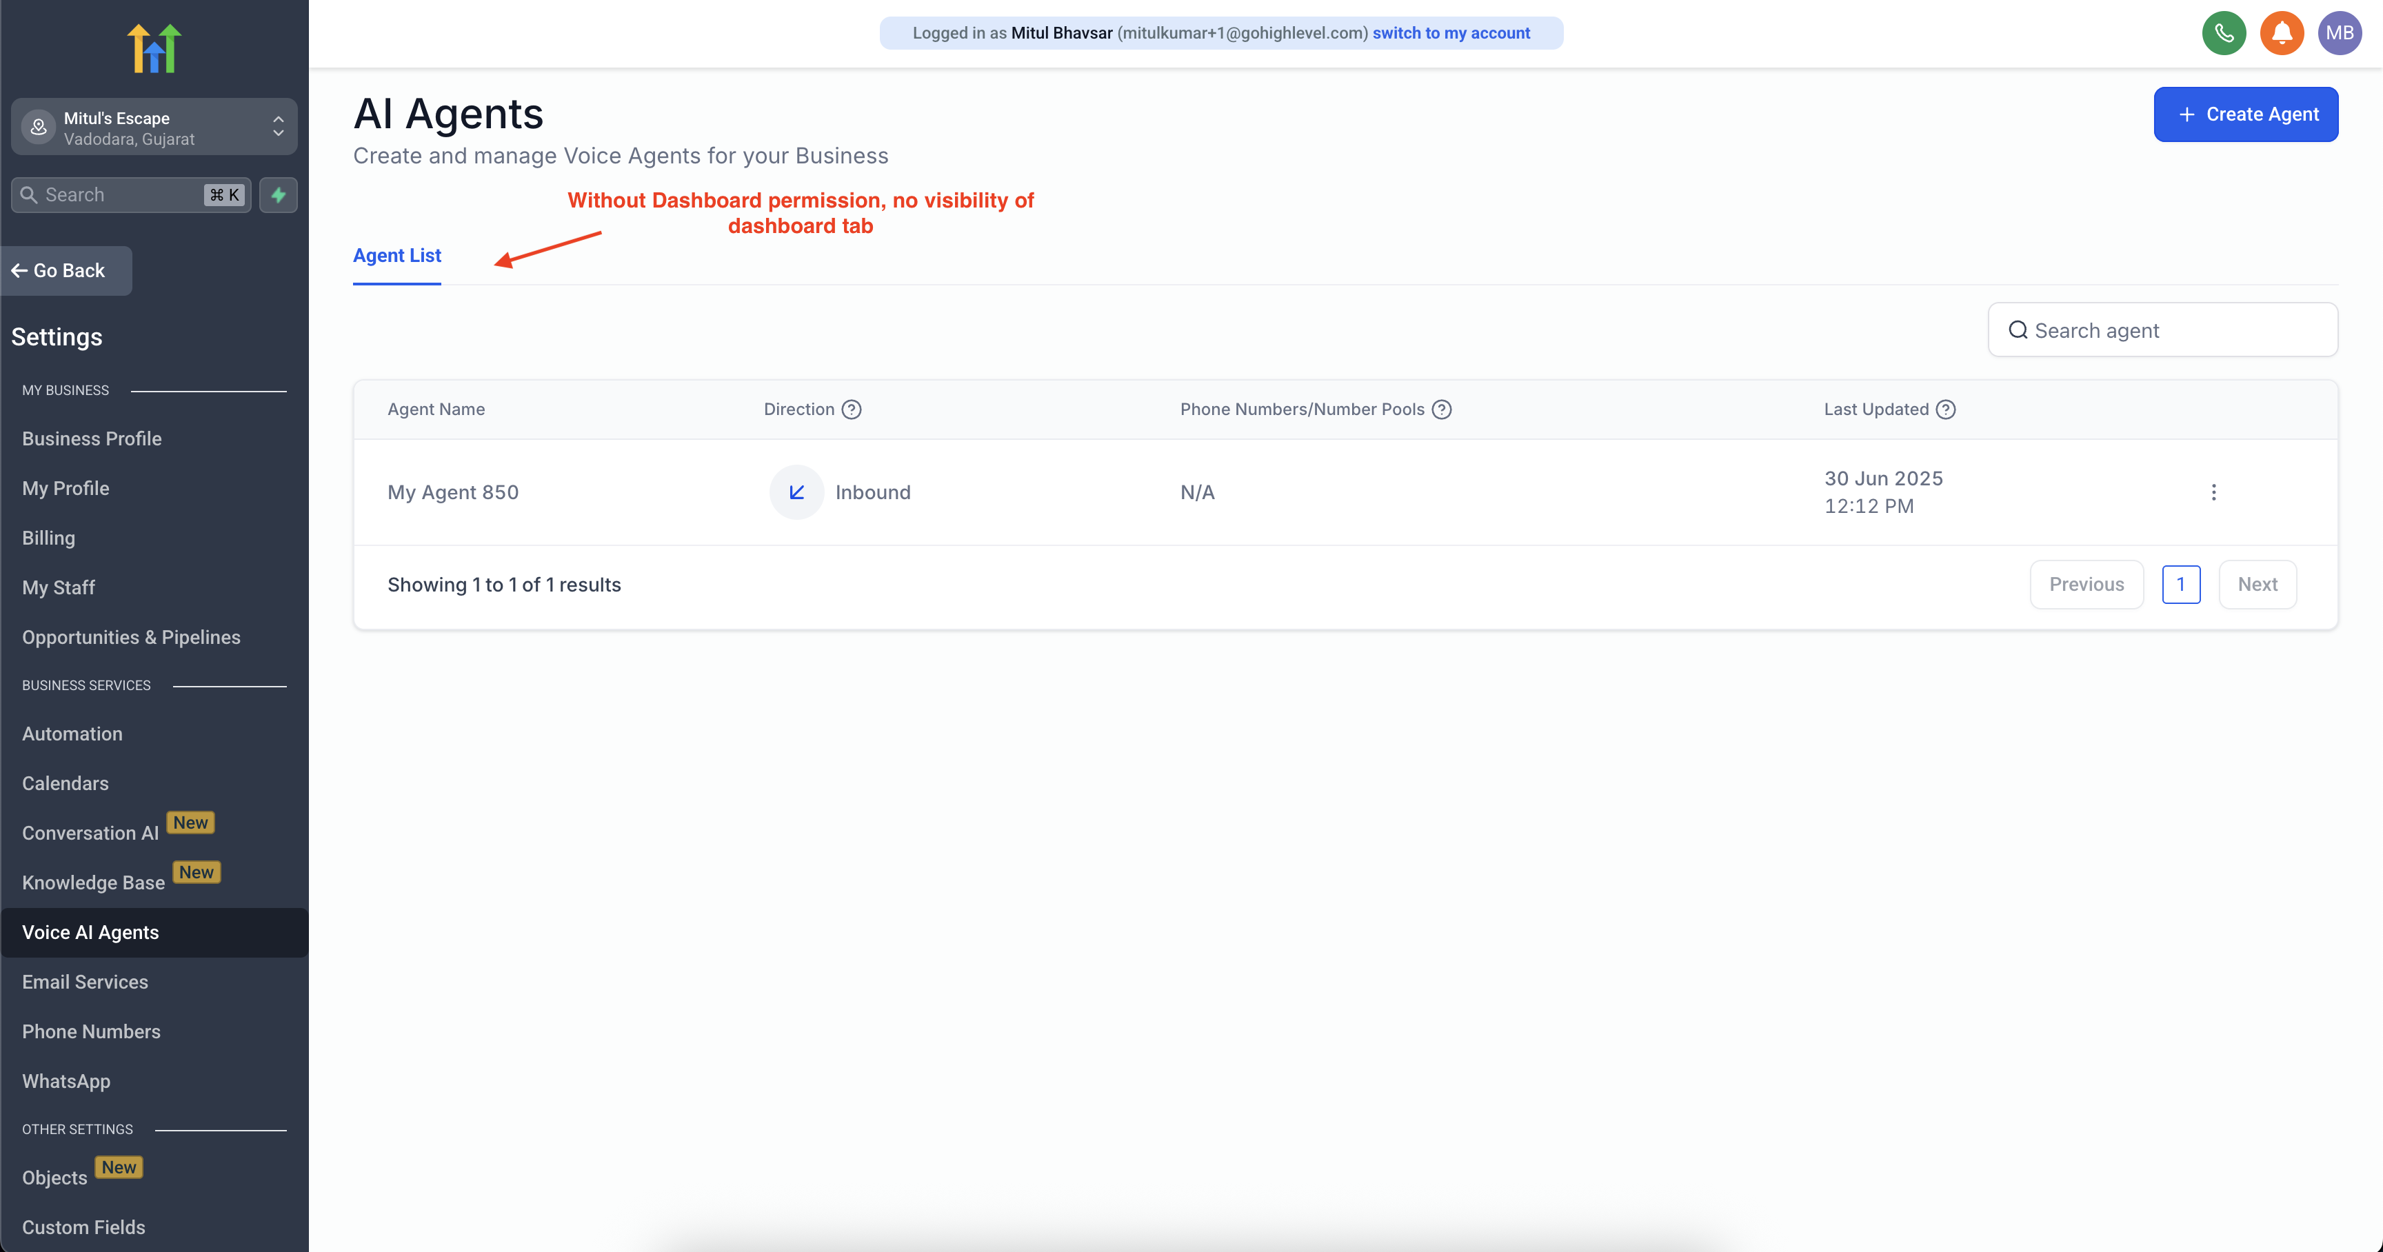Image resolution: width=2383 pixels, height=1252 pixels.
Task: Select page 1 in pagination
Action: [2180, 585]
